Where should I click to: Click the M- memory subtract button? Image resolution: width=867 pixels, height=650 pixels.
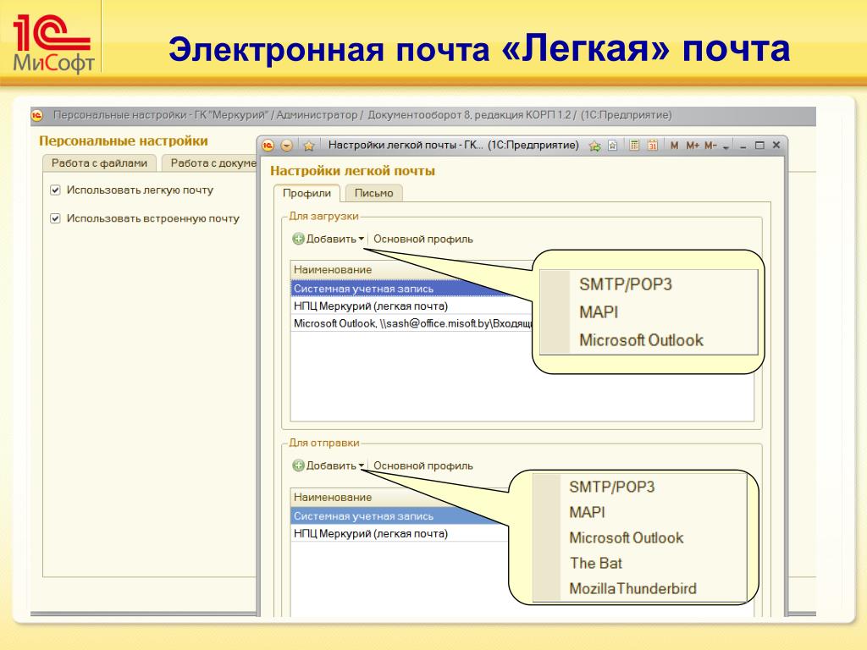coord(710,146)
